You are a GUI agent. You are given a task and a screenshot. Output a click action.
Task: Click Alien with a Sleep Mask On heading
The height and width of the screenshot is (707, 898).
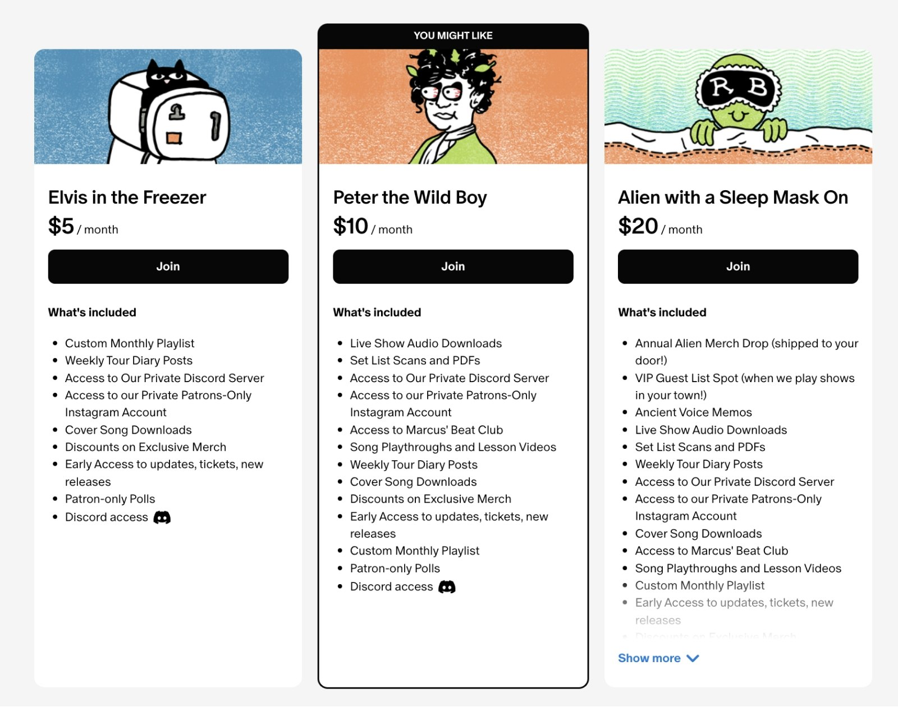tap(732, 198)
